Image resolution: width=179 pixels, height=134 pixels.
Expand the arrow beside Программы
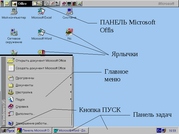[x=71, y=78]
